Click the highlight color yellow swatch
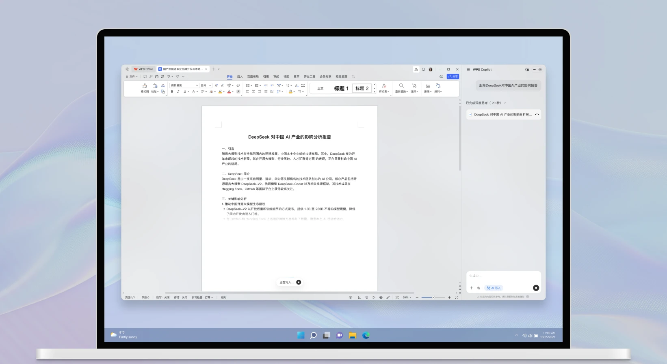The width and height of the screenshot is (667, 364). coord(220,92)
